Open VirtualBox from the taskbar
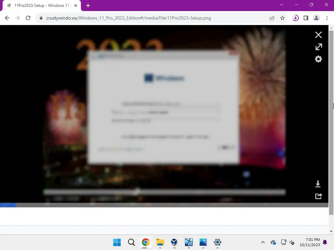 tap(174, 242)
